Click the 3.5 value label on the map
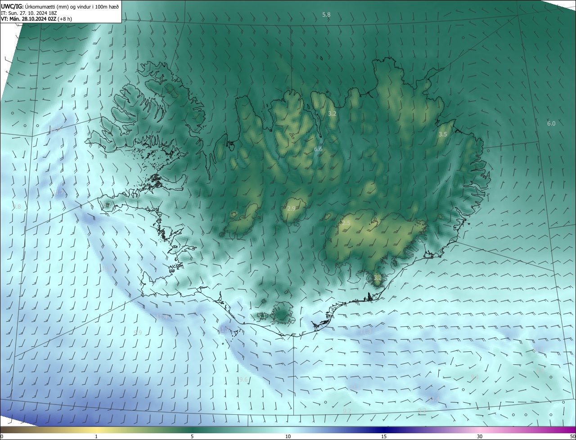Image resolution: width=576 pixels, height=440 pixels. pyautogui.click(x=443, y=134)
